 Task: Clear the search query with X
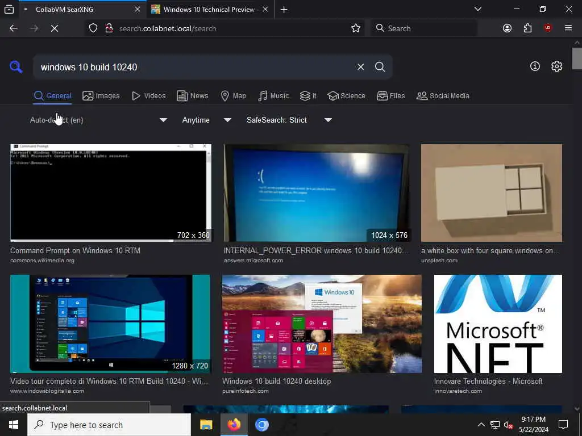coord(360,67)
